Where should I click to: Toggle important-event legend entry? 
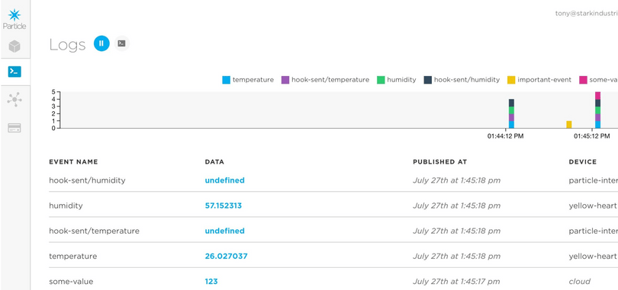pos(539,80)
